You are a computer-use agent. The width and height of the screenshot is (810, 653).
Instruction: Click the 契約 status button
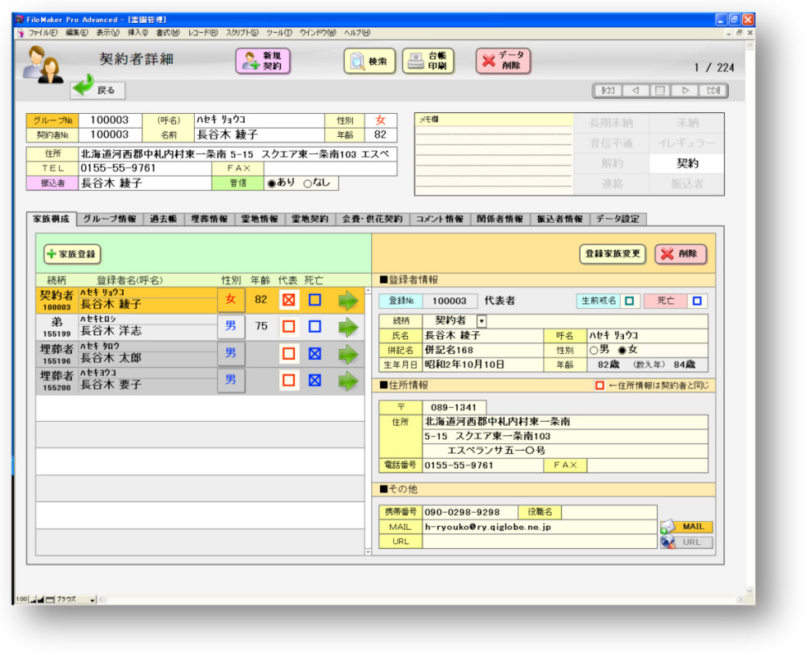coord(687,164)
